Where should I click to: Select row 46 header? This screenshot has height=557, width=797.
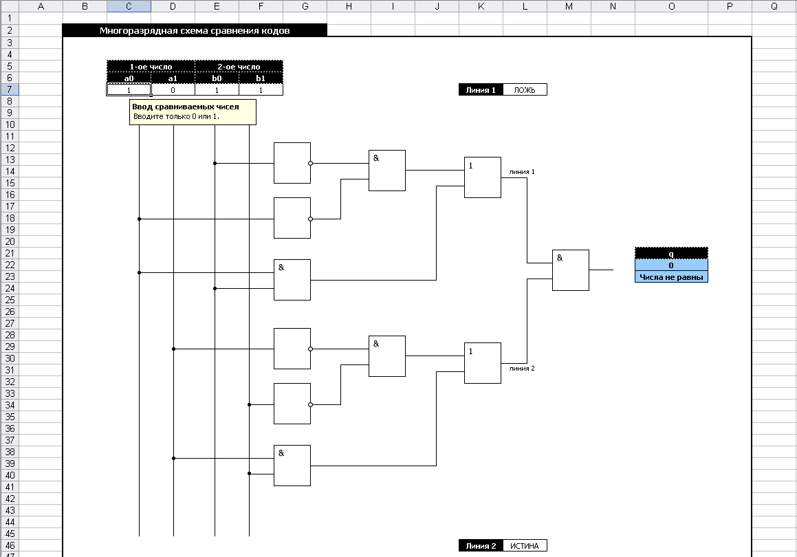(x=9, y=545)
